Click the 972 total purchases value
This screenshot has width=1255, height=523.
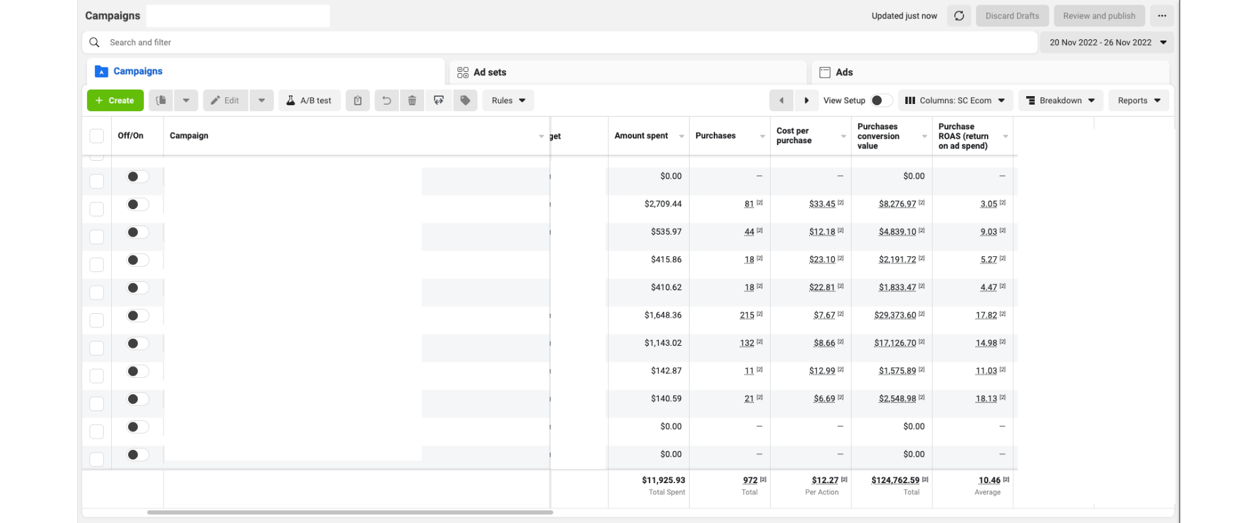pyautogui.click(x=750, y=480)
